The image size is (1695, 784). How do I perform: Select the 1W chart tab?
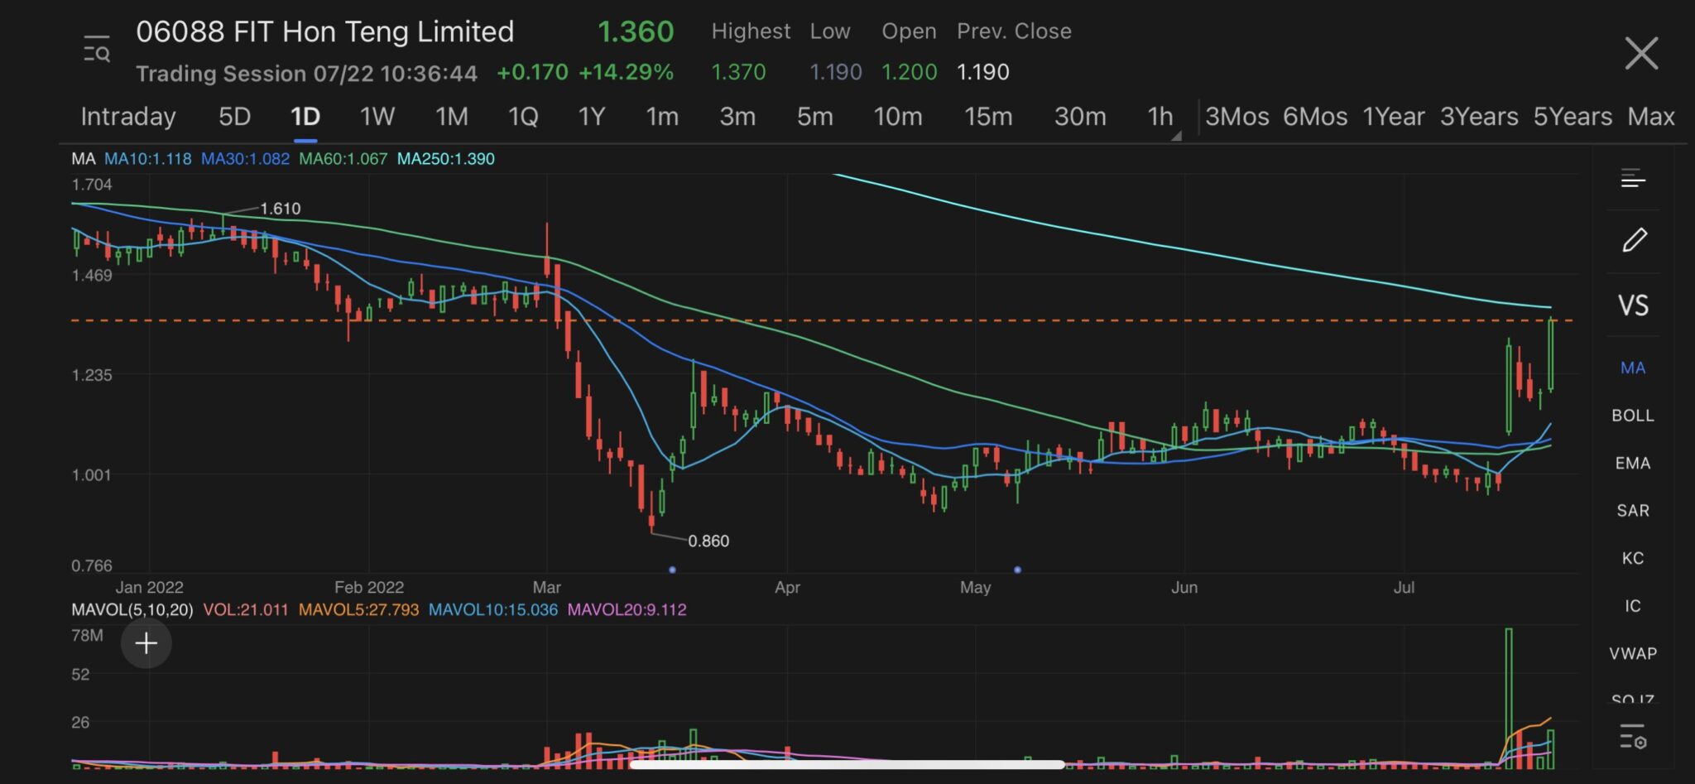[x=377, y=117]
